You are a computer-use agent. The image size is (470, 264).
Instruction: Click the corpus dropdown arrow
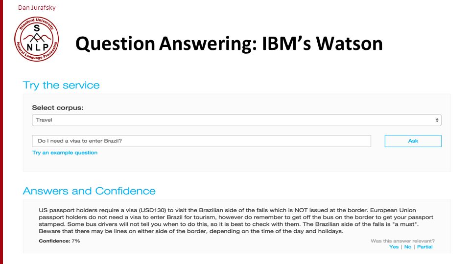click(x=437, y=120)
